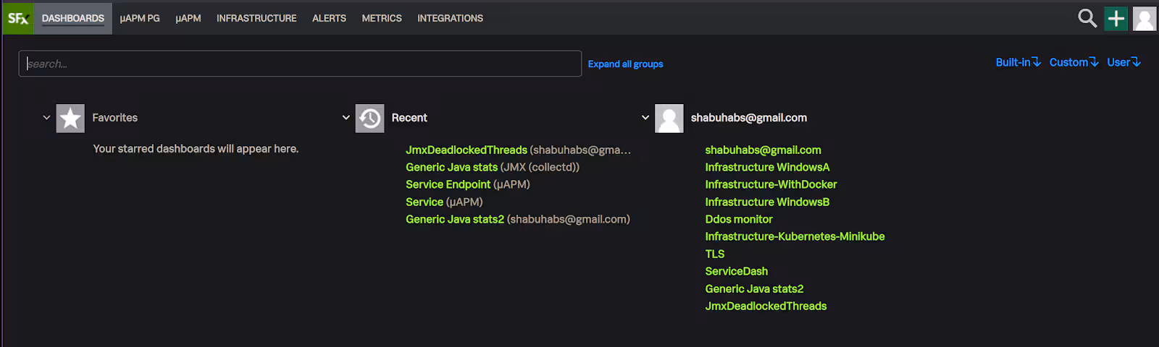Collapse the Favorites group chevron
This screenshot has width=1159, height=347.
click(x=46, y=118)
